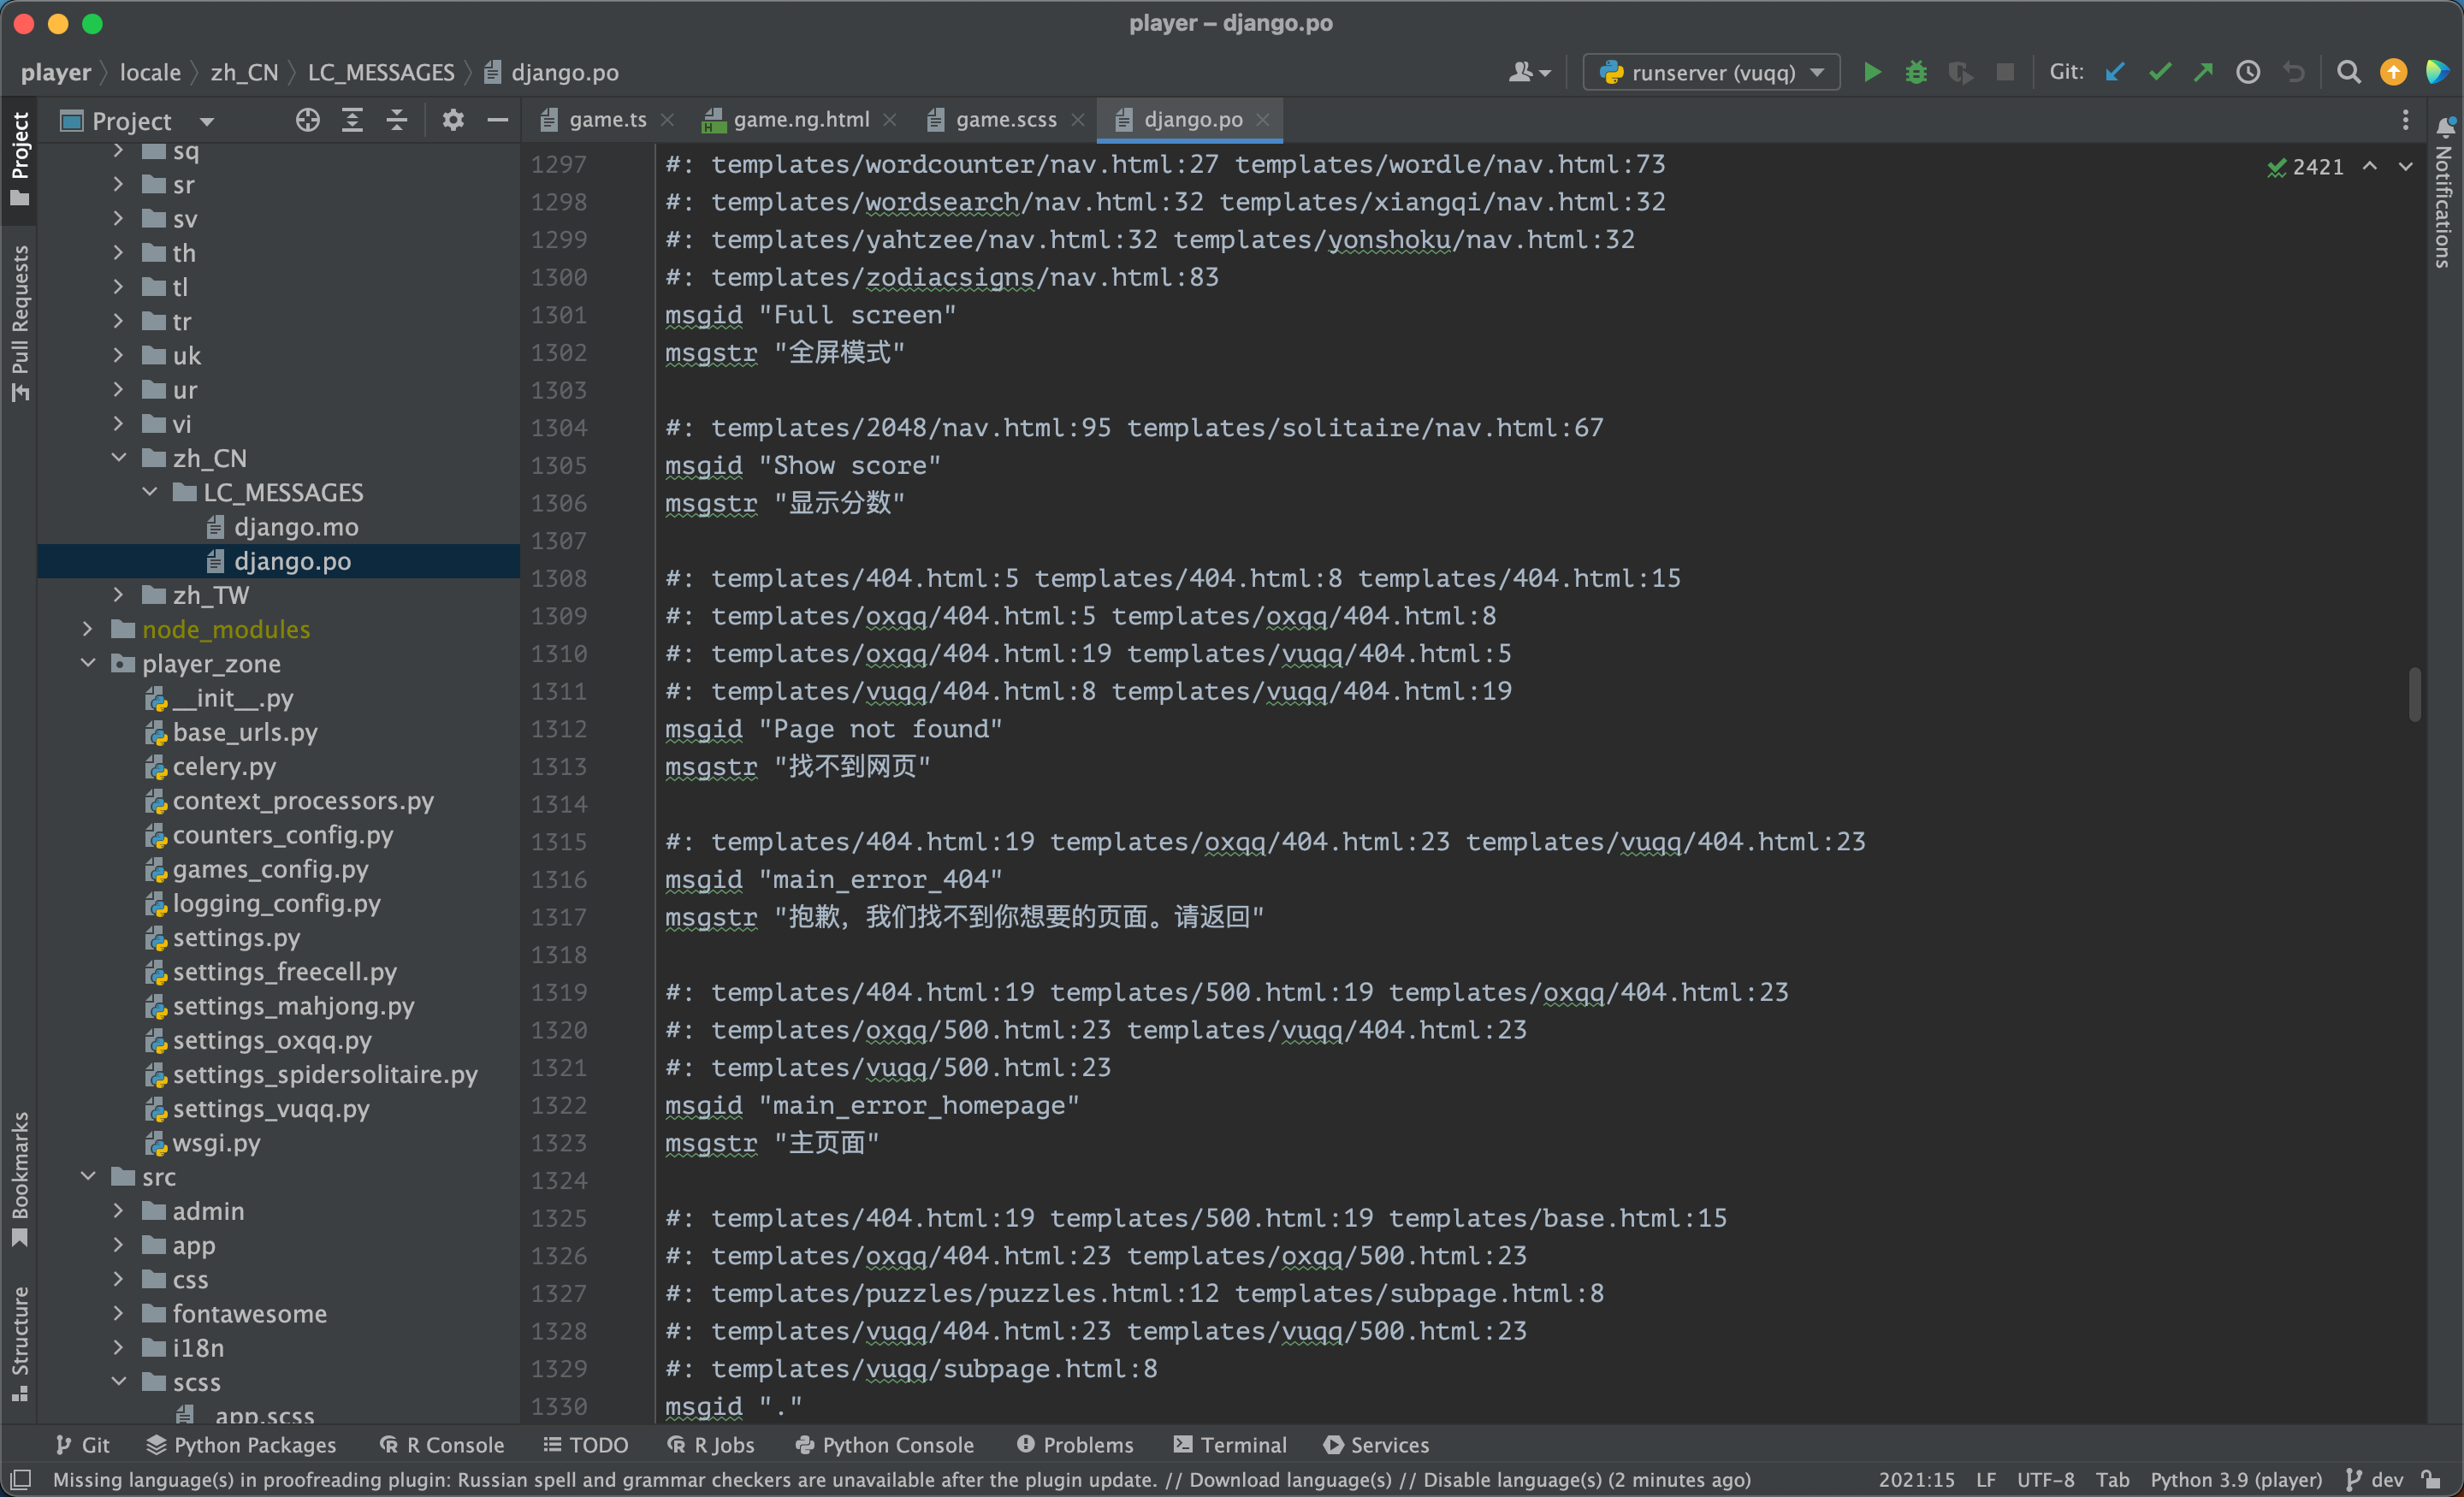Click the green Run button

point(1872,72)
